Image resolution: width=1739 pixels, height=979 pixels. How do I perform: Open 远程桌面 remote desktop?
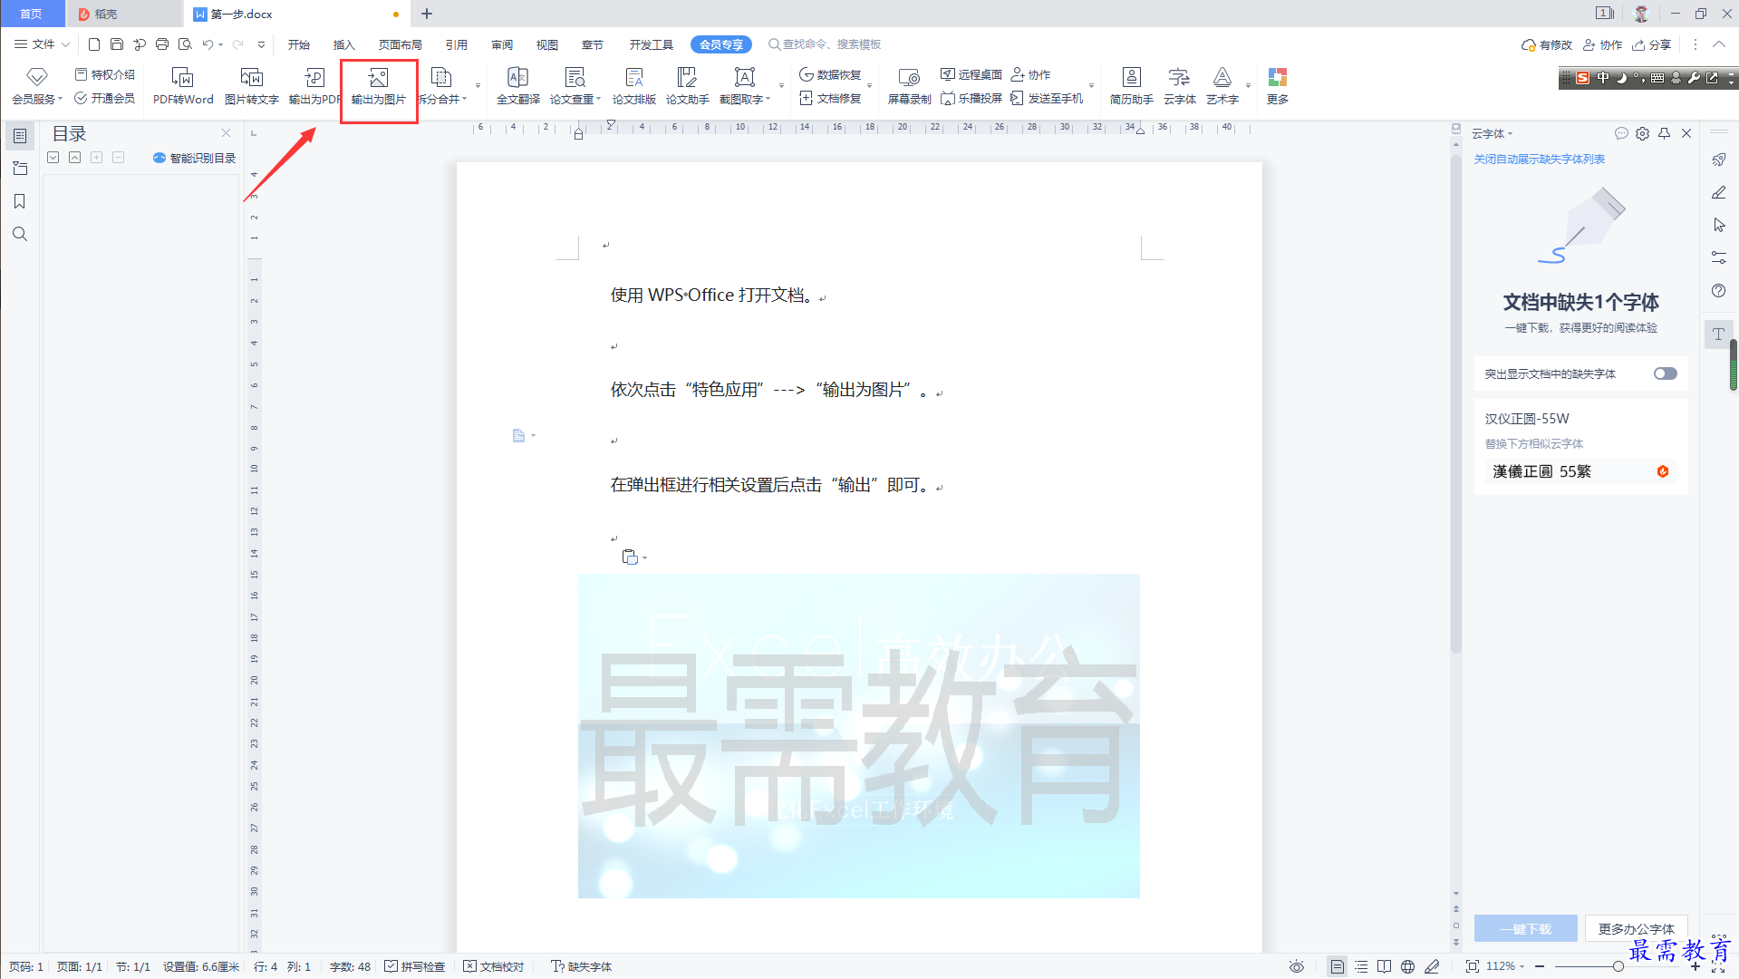click(x=971, y=74)
